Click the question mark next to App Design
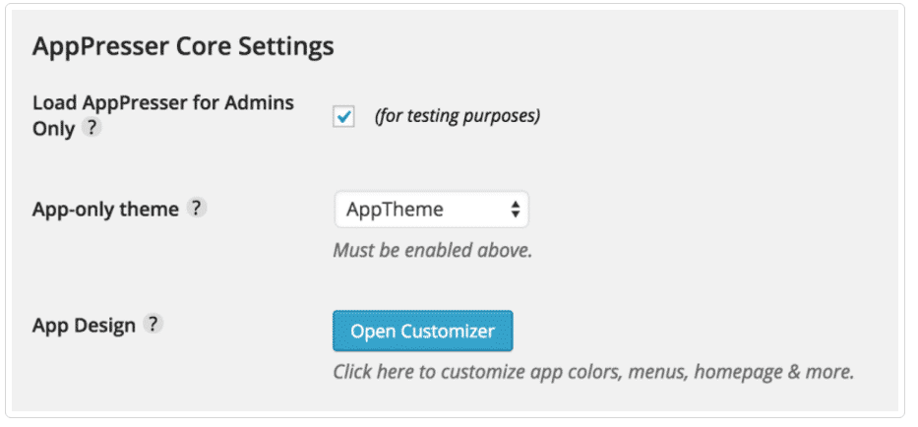918x427 pixels. coord(153,325)
